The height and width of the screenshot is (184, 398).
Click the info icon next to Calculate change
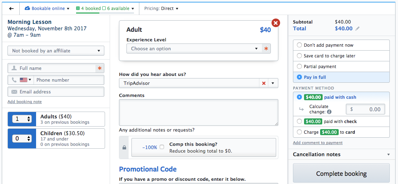[x=329, y=112]
